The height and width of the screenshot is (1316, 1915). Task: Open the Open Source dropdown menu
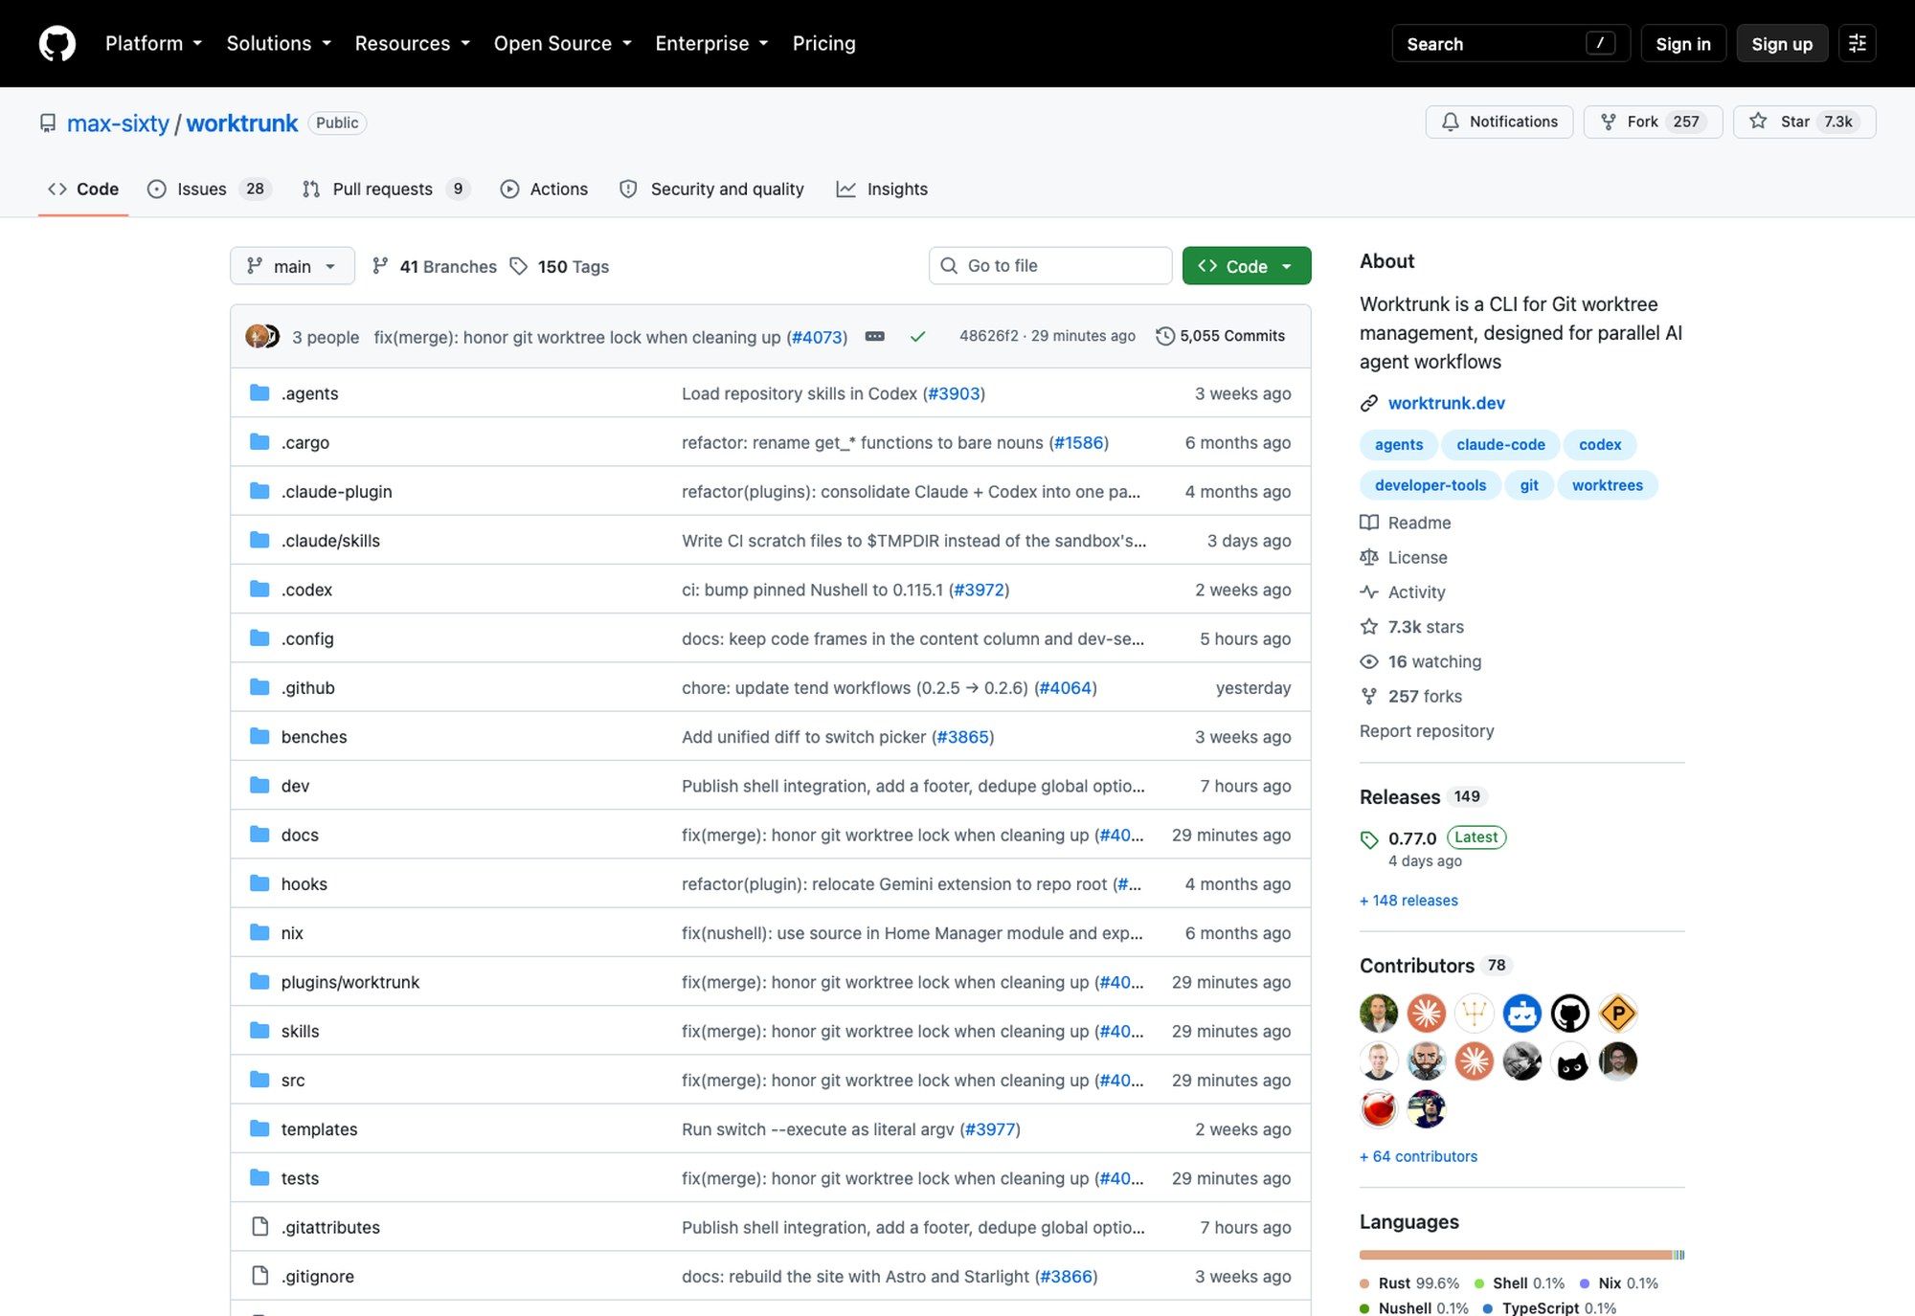[562, 43]
